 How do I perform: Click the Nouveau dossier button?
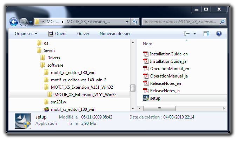[115, 34]
